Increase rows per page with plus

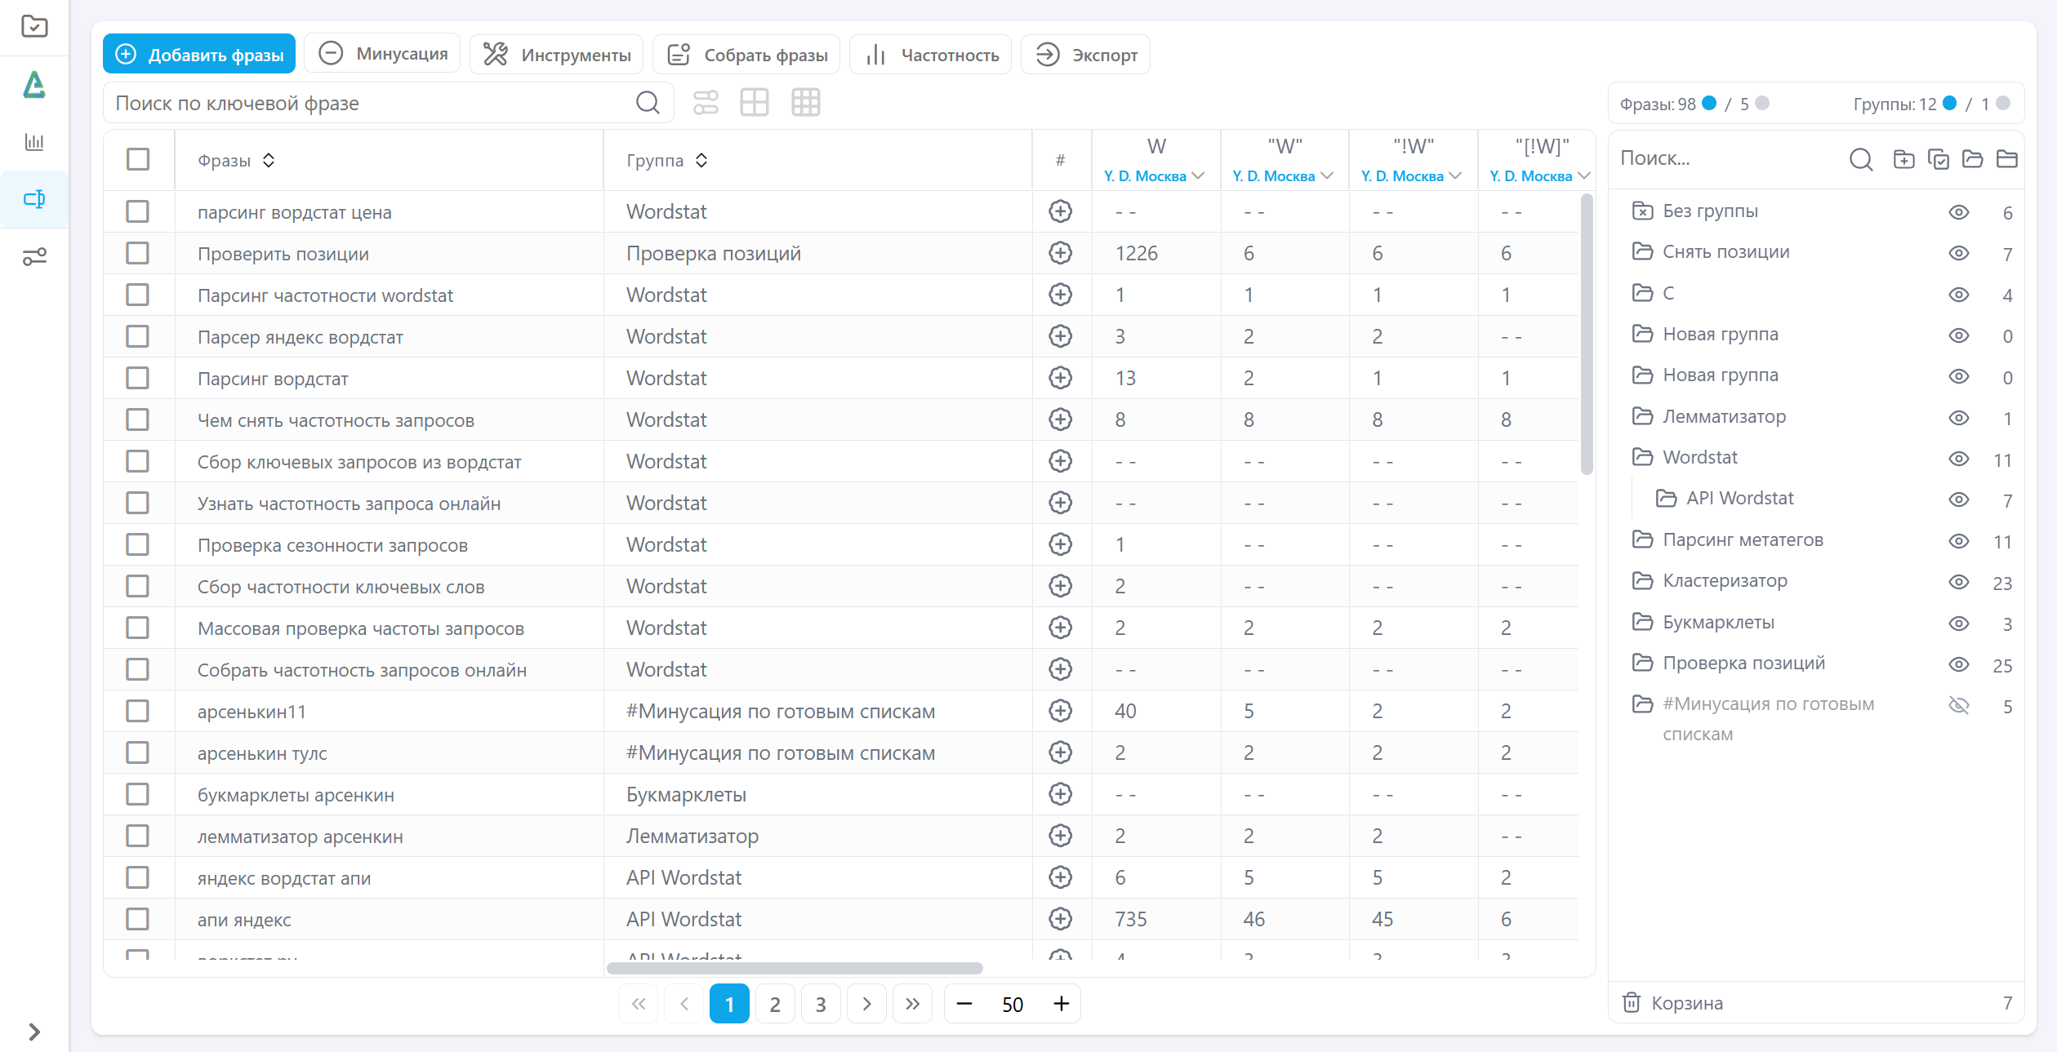tap(1061, 1004)
